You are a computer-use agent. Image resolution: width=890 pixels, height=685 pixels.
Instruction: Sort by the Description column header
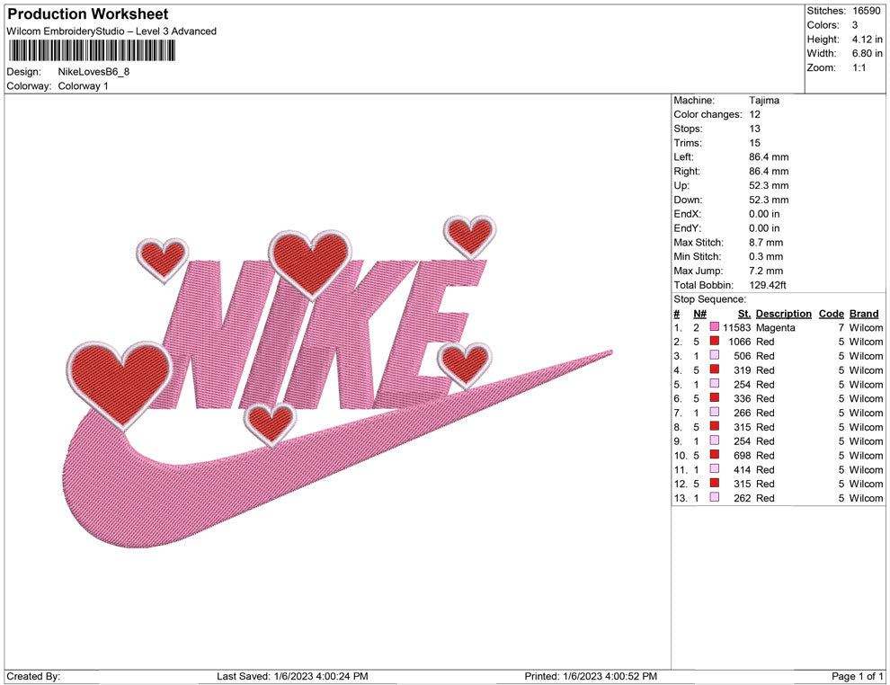pos(783,313)
